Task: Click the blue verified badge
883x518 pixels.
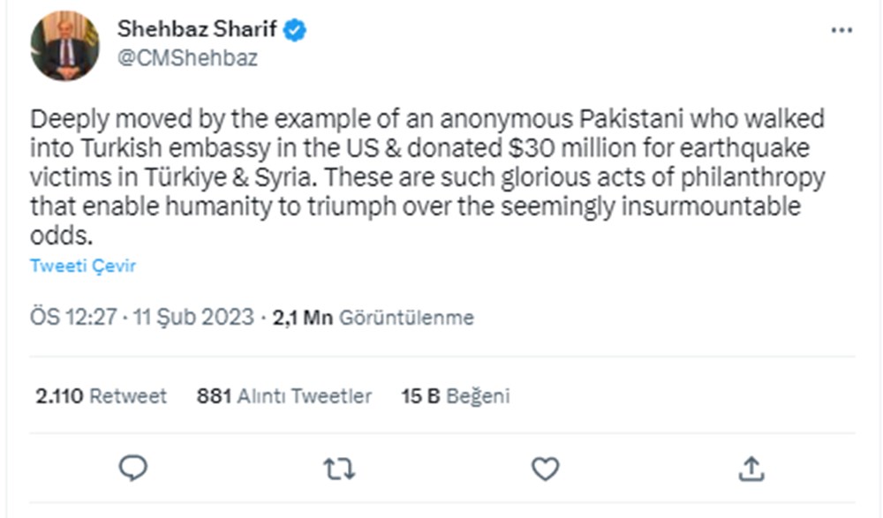Action: [x=295, y=30]
